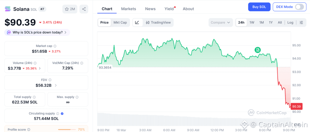Click the share icon button

click(x=84, y=9)
